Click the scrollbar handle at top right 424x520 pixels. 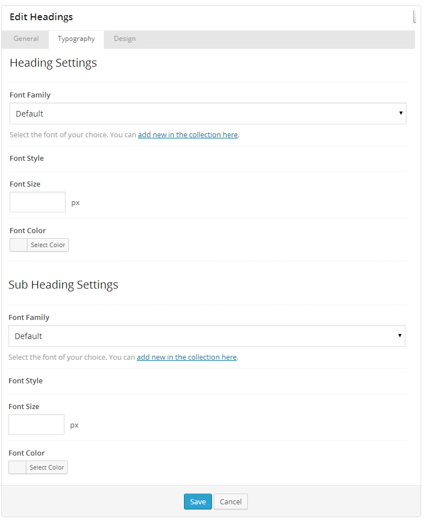pos(414,16)
